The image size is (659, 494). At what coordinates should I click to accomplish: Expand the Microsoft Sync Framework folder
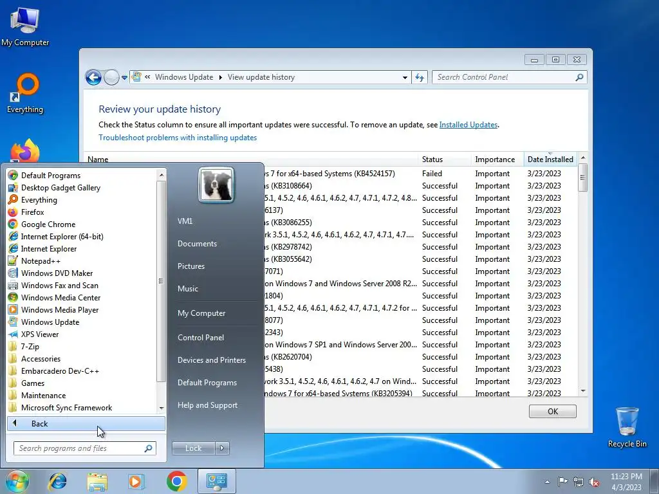66,407
